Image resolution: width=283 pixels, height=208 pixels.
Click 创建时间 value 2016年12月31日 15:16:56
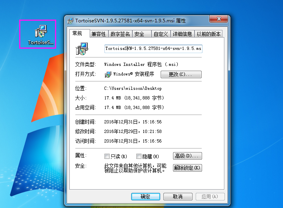click(133, 122)
